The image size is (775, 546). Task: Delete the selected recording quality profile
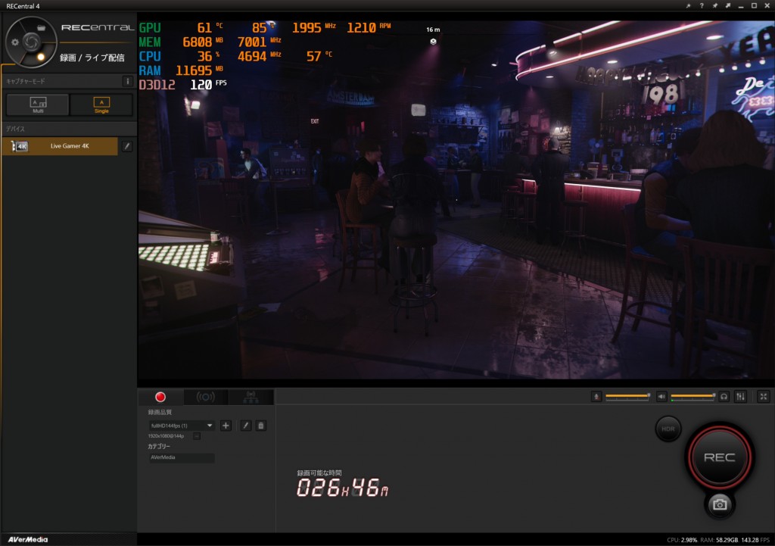coord(261,426)
